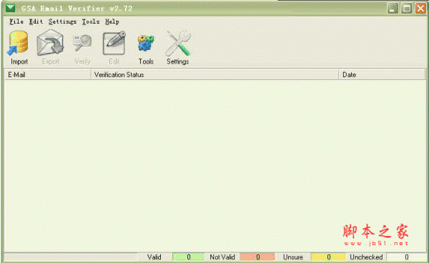
Task: Close the GSA Email Verifier window
Action: 420,9
